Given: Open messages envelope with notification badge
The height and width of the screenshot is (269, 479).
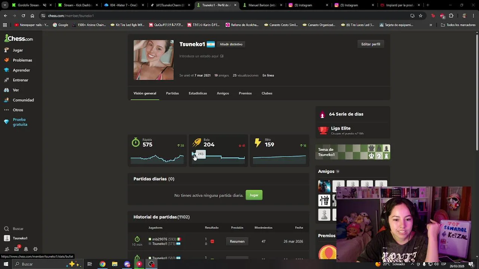Looking at the screenshot, I should pos(16,249).
